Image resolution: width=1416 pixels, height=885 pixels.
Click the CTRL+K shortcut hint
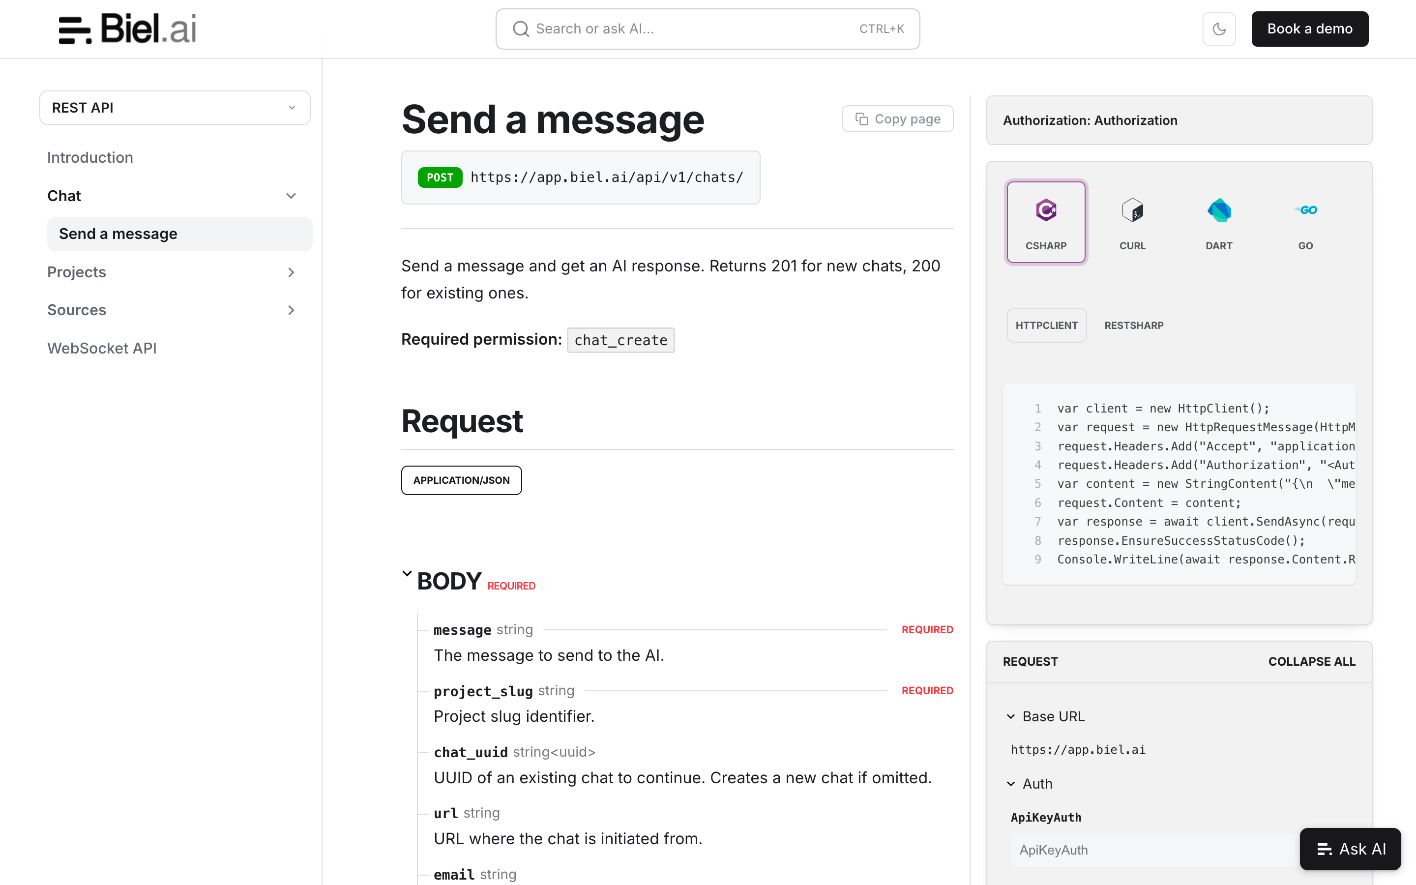pyautogui.click(x=881, y=29)
